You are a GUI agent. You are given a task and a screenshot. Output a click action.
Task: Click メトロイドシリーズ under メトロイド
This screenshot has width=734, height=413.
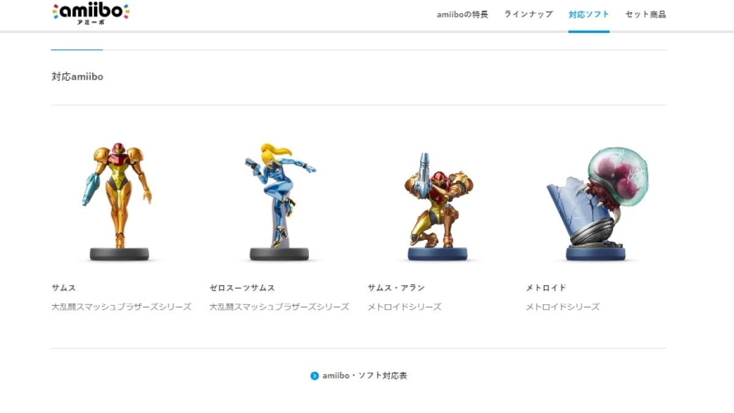pyautogui.click(x=563, y=307)
